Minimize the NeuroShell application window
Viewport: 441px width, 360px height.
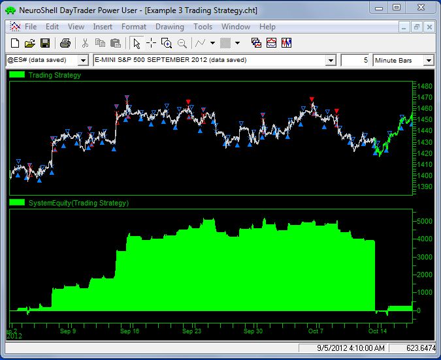point(379,8)
